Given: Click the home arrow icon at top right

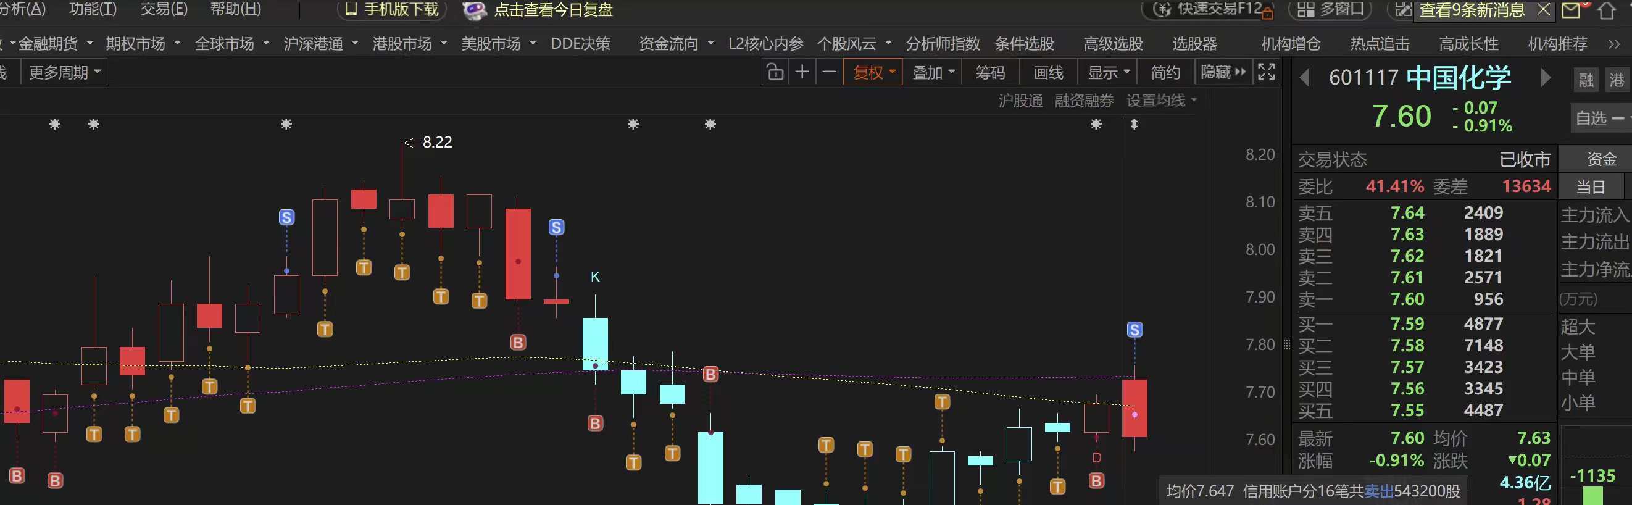Looking at the screenshot, I should point(1606,10).
